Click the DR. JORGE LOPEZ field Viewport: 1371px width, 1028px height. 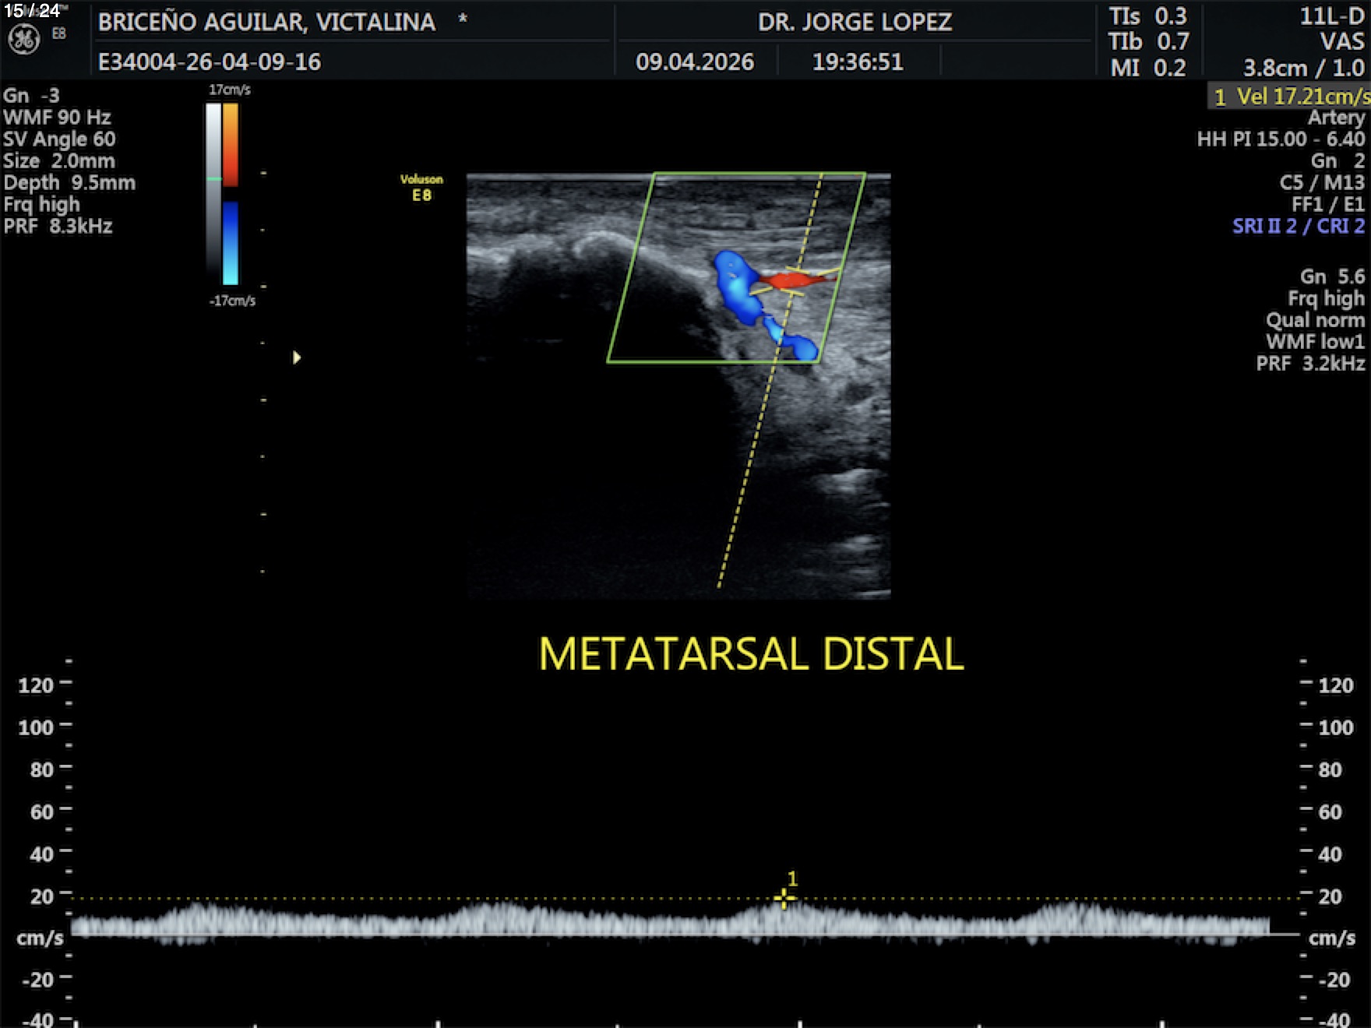pyautogui.click(x=855, y=22)
